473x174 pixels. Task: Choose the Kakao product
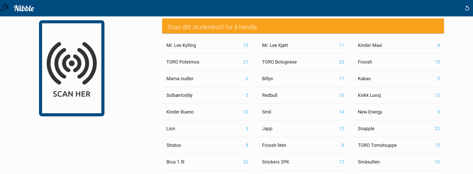pyautogui.click(x=399, y=79)
